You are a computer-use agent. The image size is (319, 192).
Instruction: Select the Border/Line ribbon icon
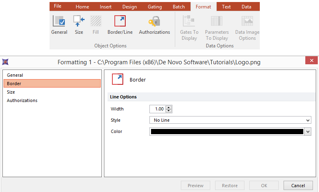(x=120, y=22)
